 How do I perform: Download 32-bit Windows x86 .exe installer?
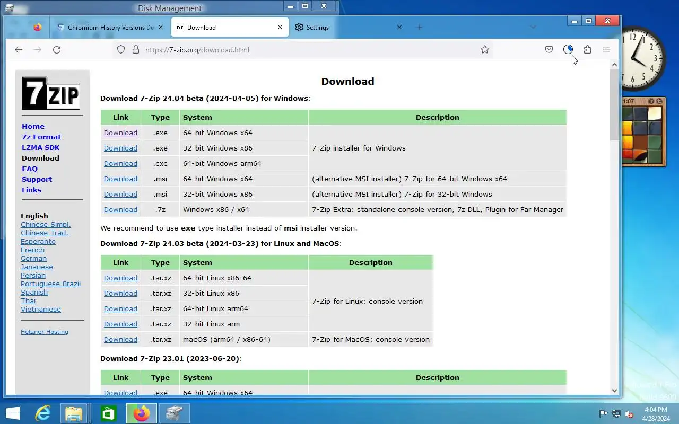click(120, 148)
